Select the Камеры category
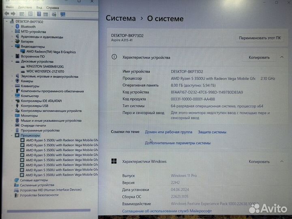 pos(27,81)
